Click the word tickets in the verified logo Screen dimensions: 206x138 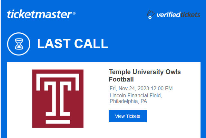pyautogui.click(x=190, y=14)
